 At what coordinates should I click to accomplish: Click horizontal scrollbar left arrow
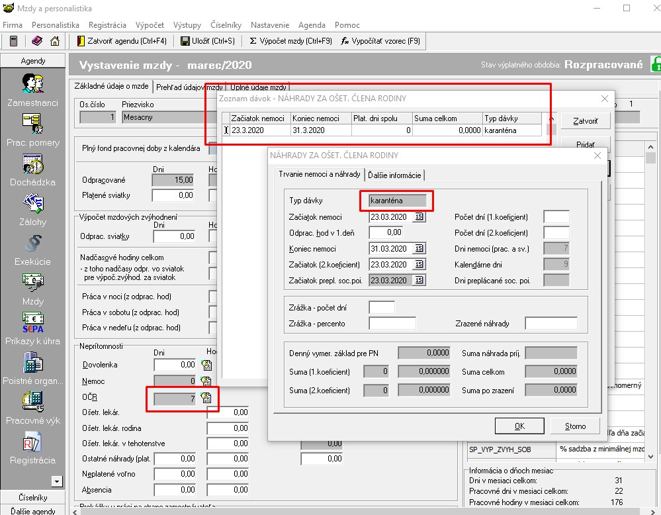click(75, 512)
